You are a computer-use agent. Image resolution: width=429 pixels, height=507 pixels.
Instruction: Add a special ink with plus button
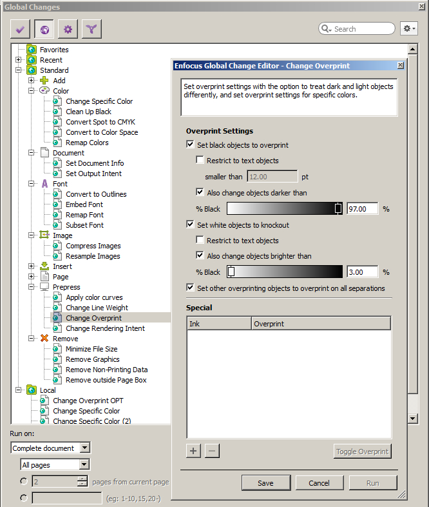pyautogui.click(x=193, y=451)
